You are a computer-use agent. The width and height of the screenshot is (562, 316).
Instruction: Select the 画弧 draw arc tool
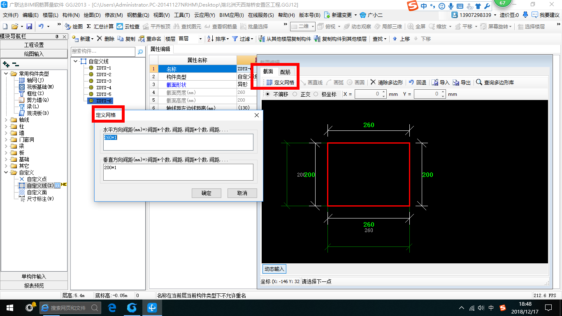(335, 82)
